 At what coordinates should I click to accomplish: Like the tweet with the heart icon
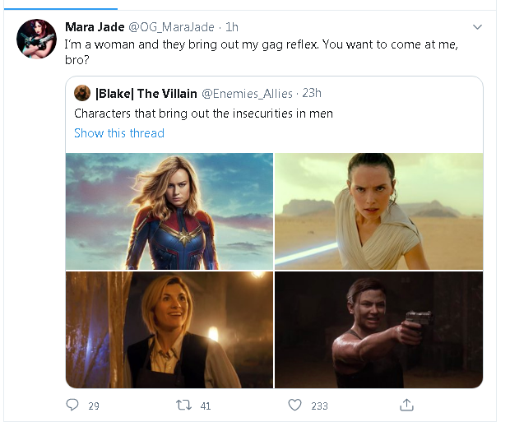coord(295,405)
